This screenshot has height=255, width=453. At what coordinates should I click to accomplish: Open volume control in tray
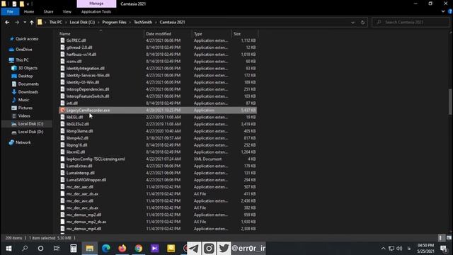click(x=399, y=249)
